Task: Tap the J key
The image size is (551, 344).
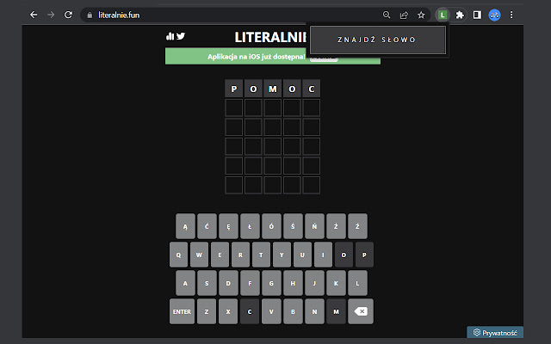Action: (x=314, y=283)
